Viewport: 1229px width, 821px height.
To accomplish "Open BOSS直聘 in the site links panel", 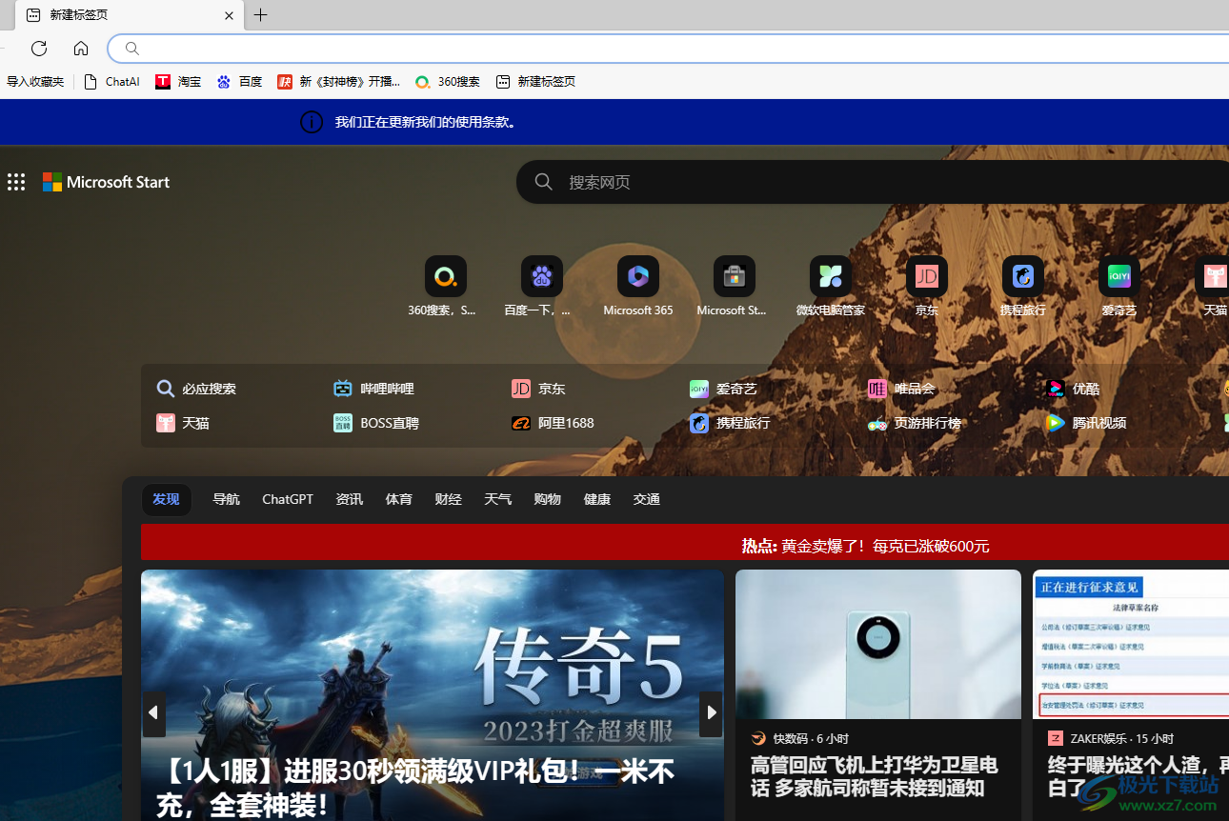I will point(376,423).
